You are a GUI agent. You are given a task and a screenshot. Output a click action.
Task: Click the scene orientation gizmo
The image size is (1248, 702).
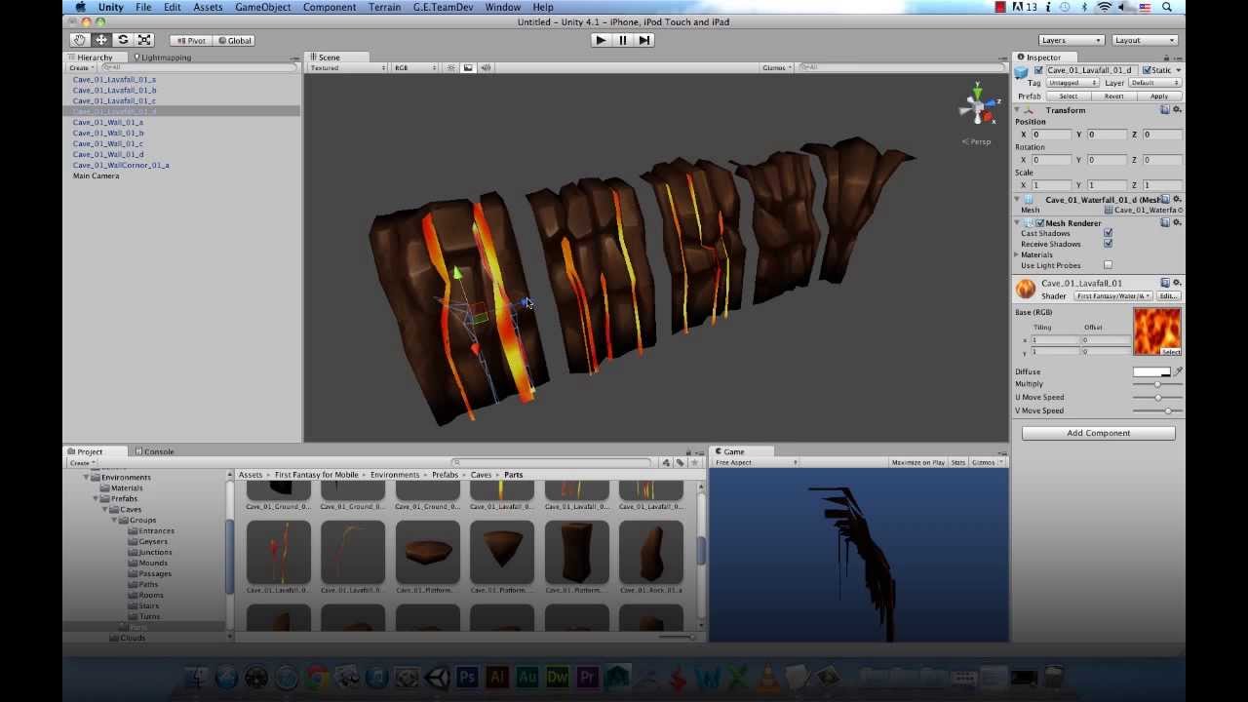[x=977, y=105]
